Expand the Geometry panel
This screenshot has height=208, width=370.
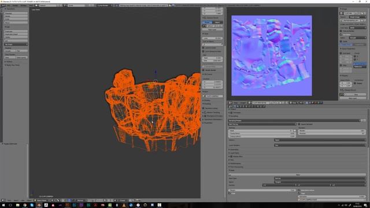234,150
